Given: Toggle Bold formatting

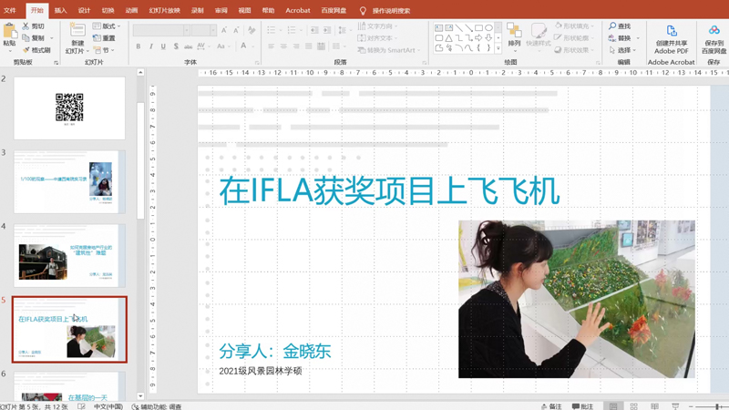Looking at the screenshot, I should point(139,46).
